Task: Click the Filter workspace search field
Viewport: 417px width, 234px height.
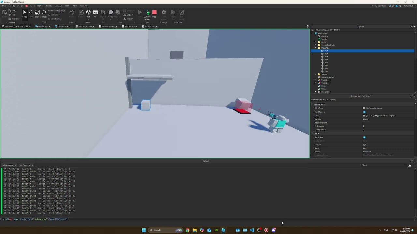Action: pyautogui.click(x=358, y=30)
